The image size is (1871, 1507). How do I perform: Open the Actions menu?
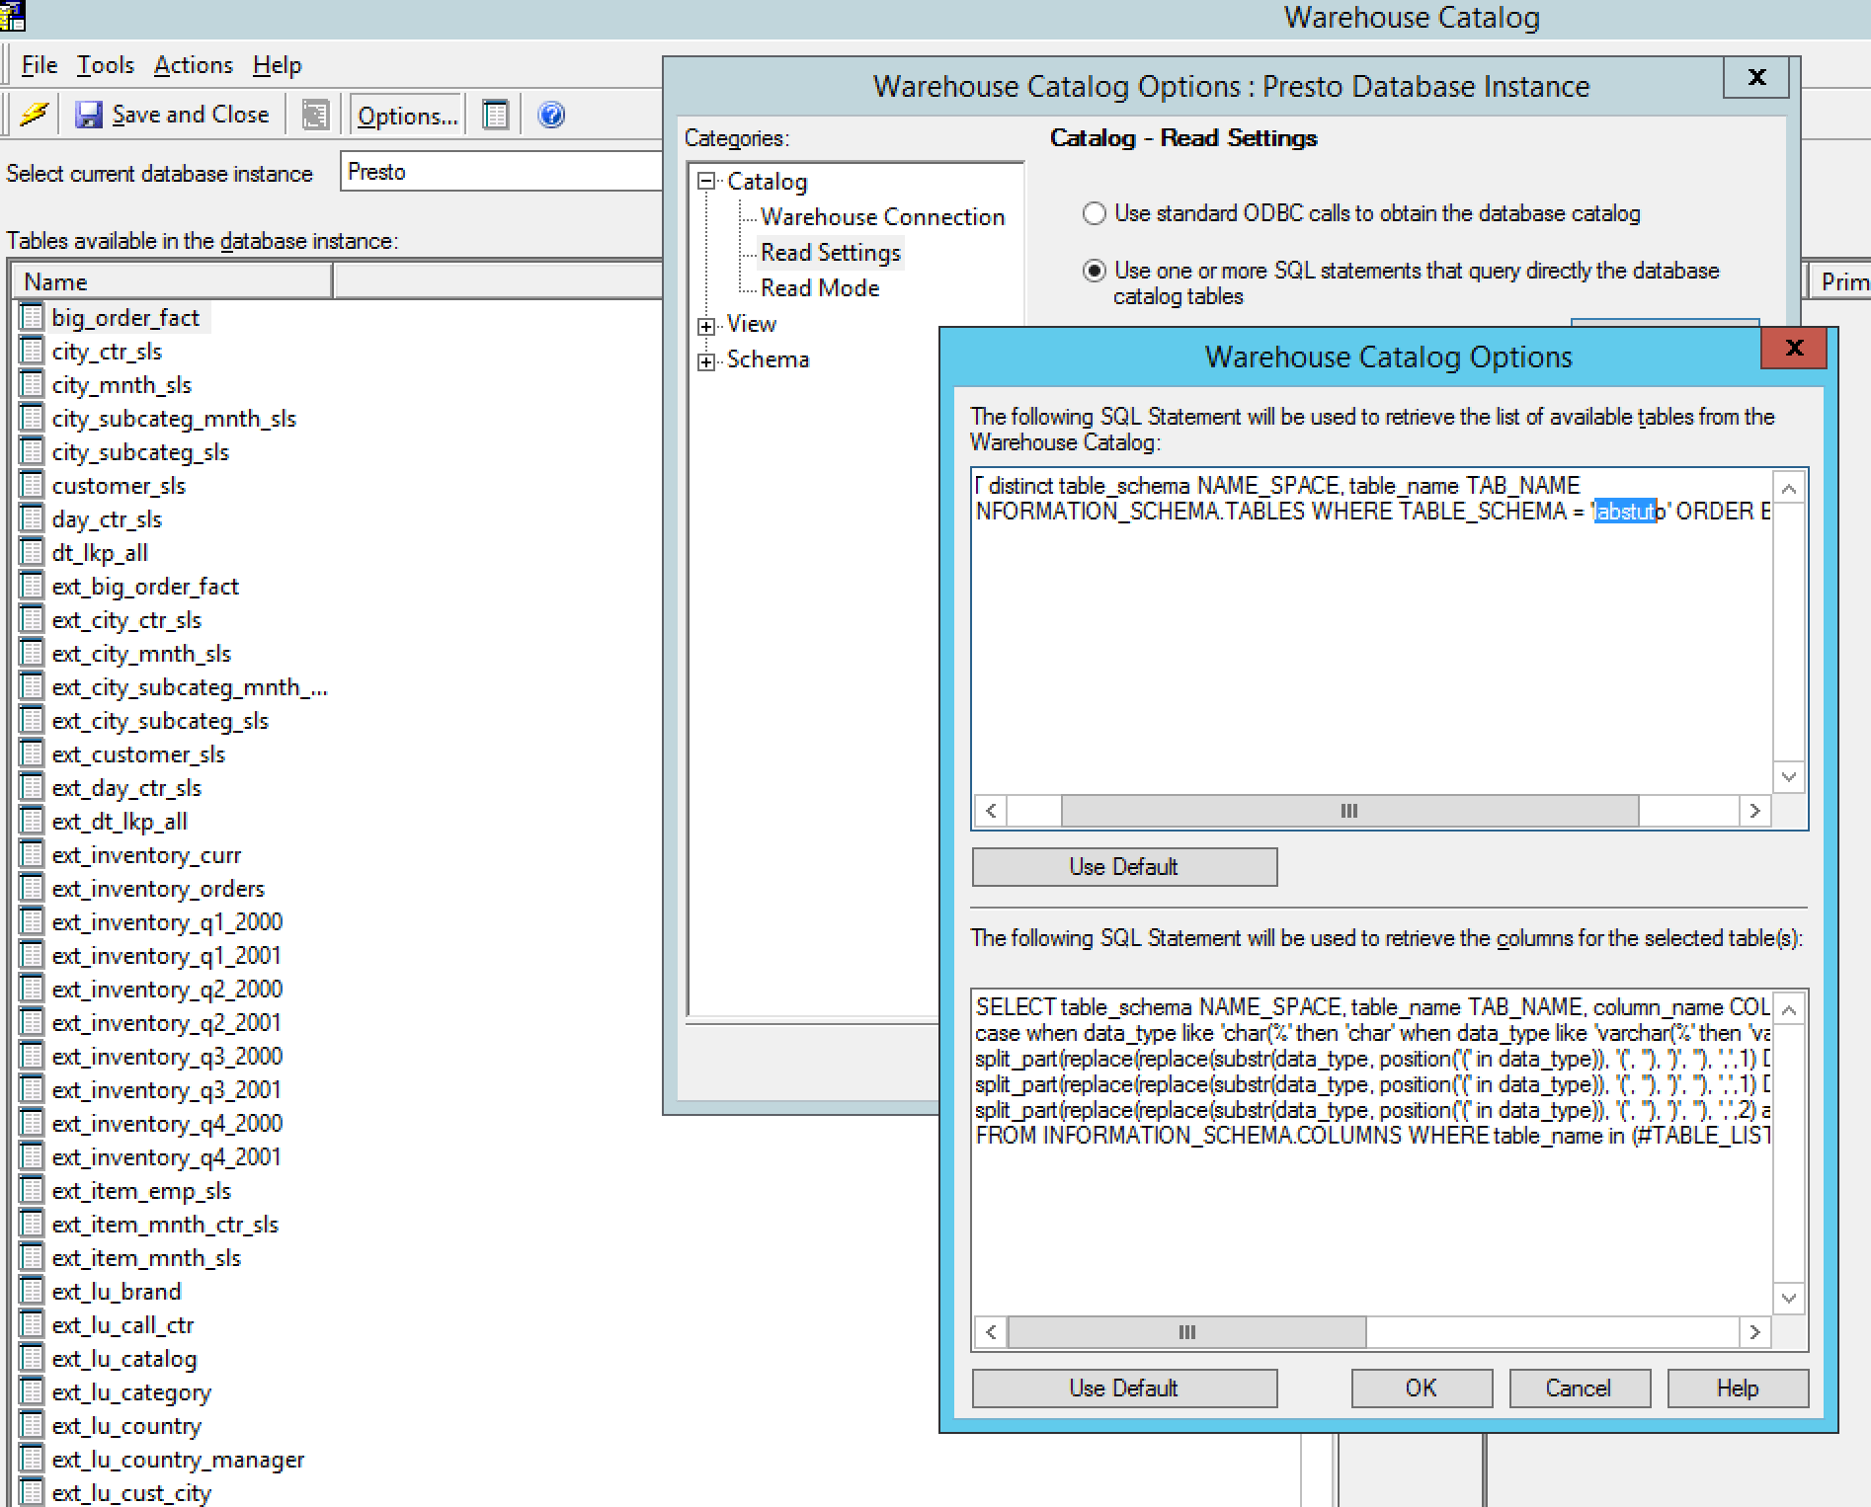click(x=194, y=65)
